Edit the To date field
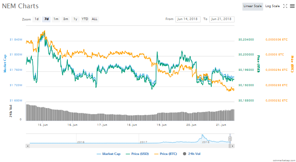This screenshot has width=296, height=162. coord(222,19)
